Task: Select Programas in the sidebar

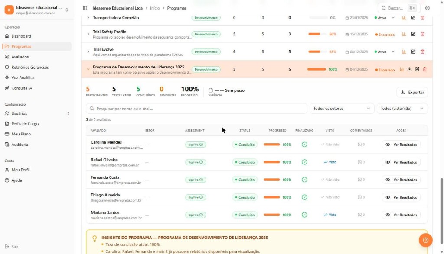Action: pos(37,46)
